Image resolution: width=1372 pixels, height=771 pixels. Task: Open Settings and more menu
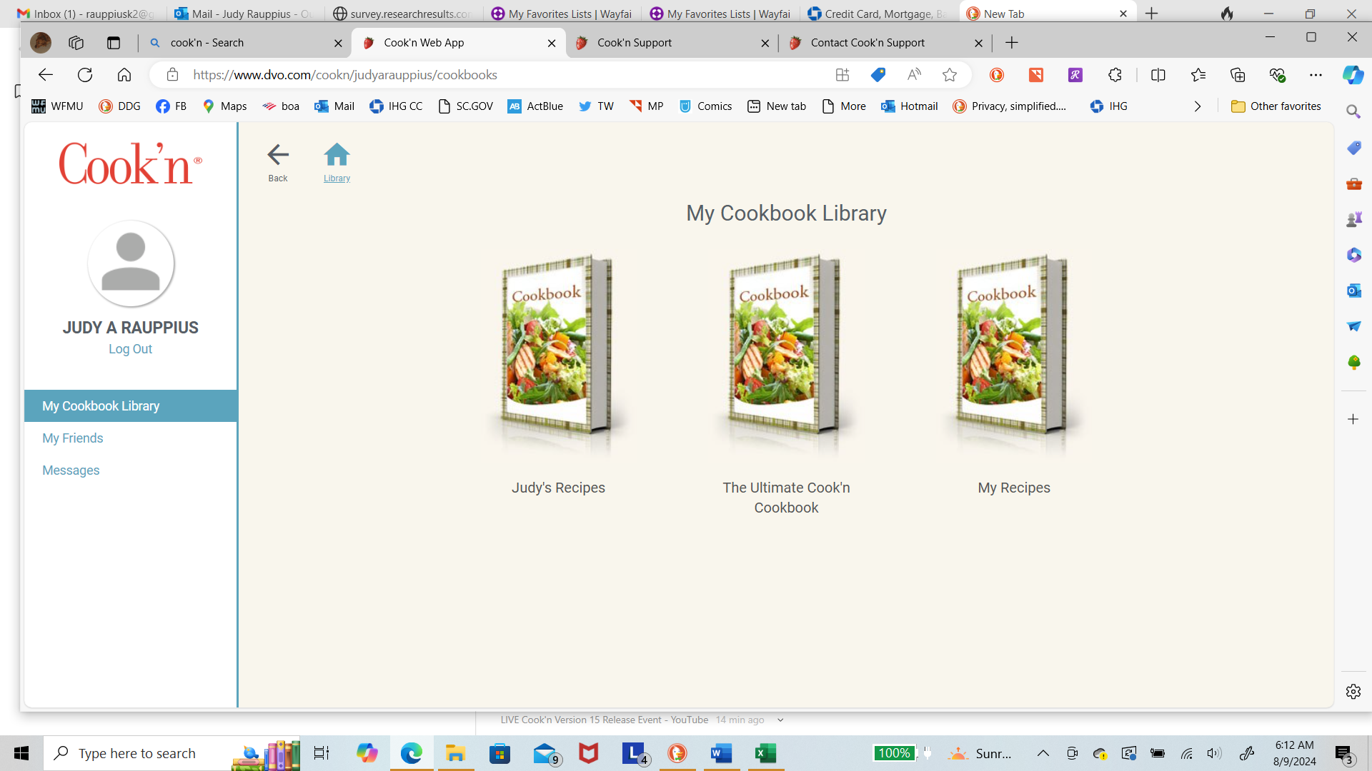(x=1316, y=75)
